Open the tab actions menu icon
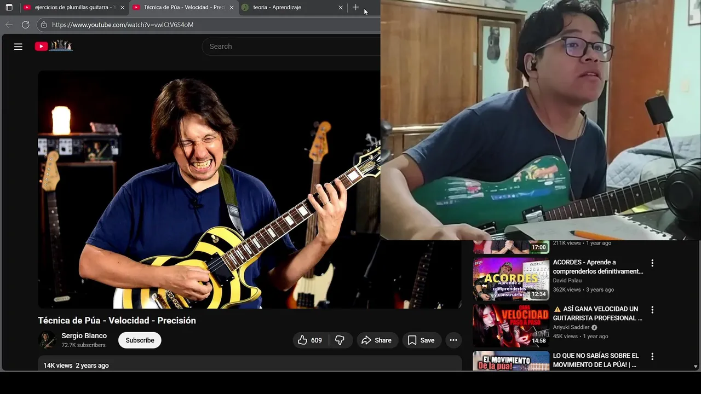This screenshot has height=394, width=701. tap(9, 8)
